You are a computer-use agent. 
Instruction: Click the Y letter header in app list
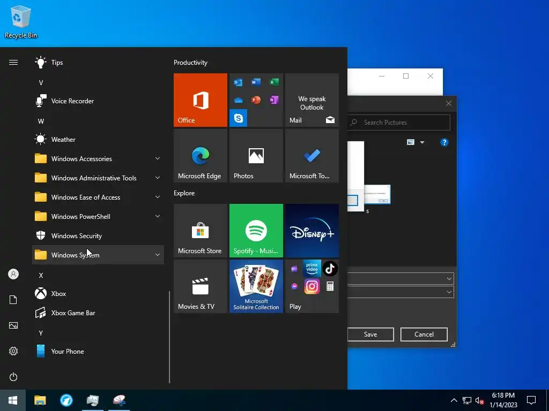point(41,333)
